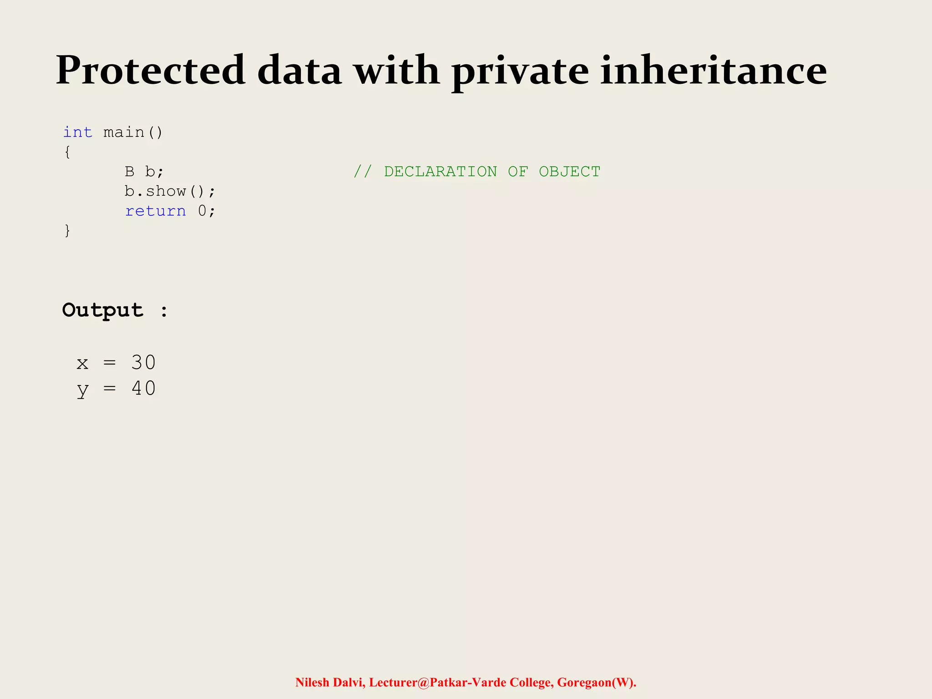Click the slide title 'Protected data with private inheritance'
This screenshot has width=932, height=699.
click(x=441, y=71)
